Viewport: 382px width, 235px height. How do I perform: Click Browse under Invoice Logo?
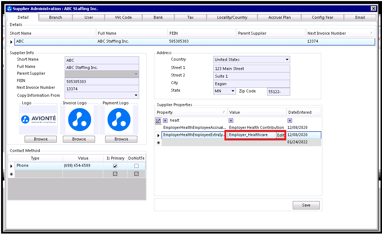pyautogui.click(x=79, y=139)
